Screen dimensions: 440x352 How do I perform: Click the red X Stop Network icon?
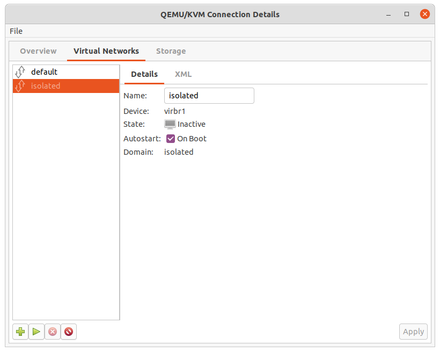(53, 332)
